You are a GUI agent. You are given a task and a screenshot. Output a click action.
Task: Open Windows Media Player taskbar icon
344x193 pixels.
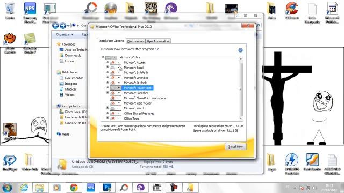click(x=57, y=188)
